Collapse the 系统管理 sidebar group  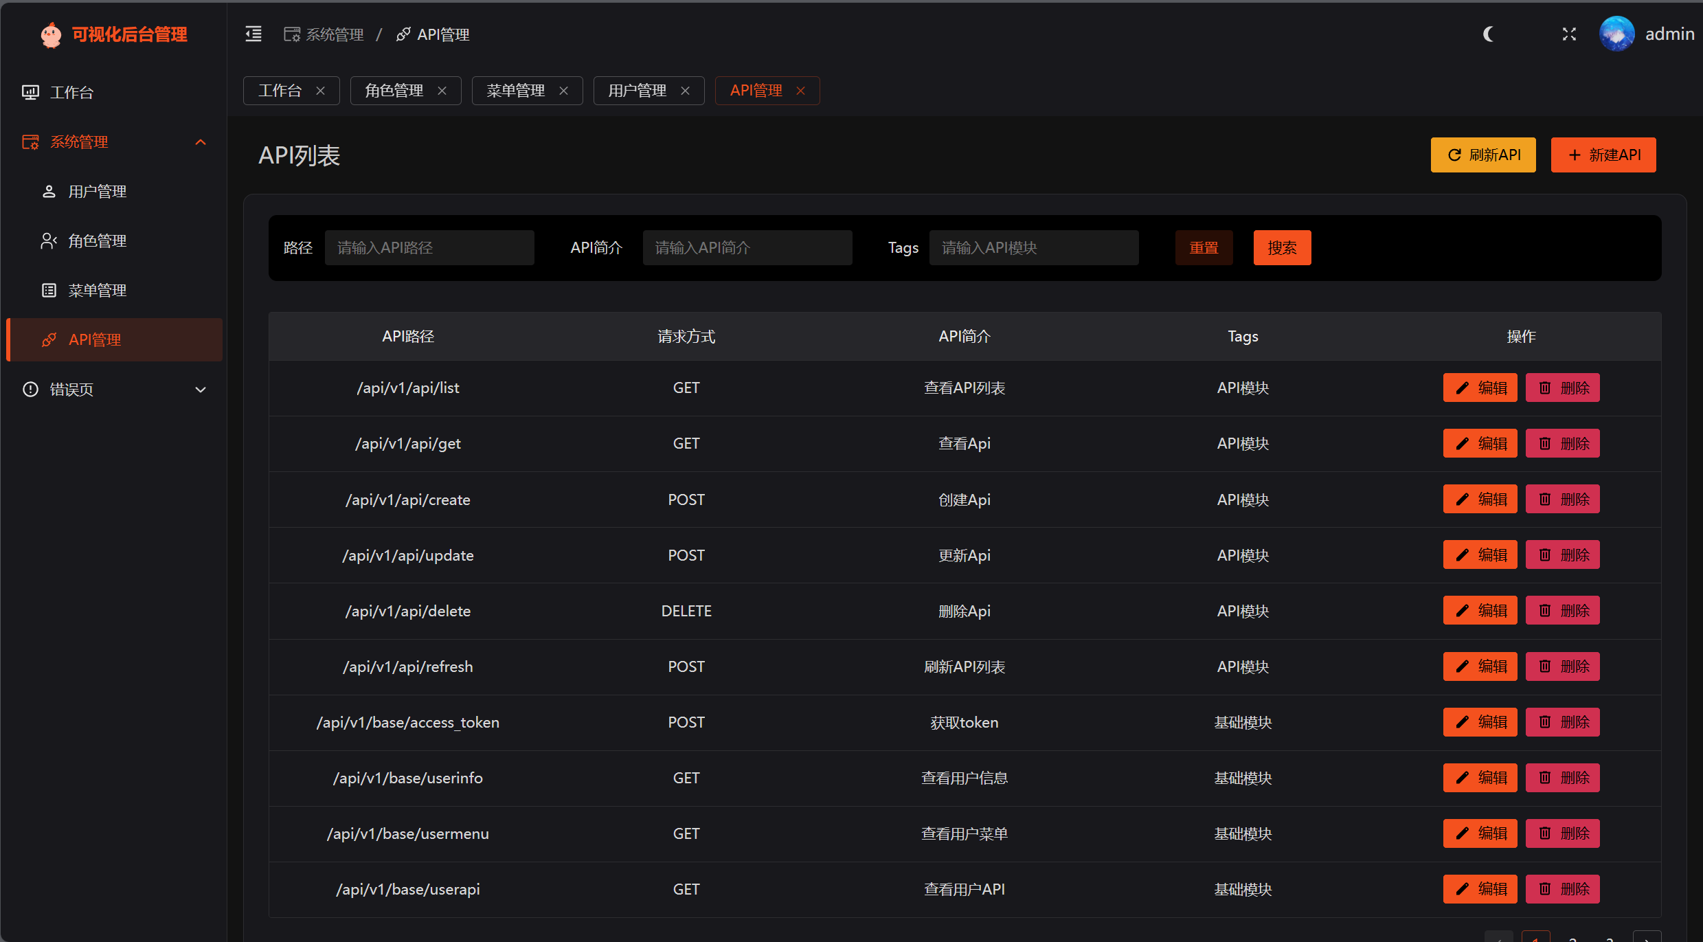(x=113, y=142)
